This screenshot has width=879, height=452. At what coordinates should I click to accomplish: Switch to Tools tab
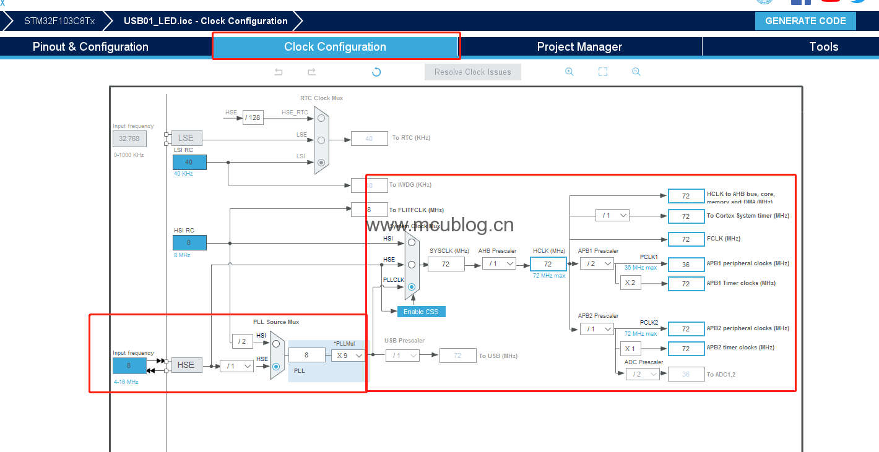point(823,47)
